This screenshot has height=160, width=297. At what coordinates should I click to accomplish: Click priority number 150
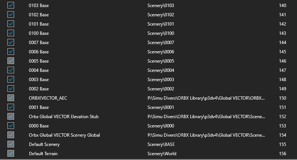pyautogui.click(x=283, y=98)
